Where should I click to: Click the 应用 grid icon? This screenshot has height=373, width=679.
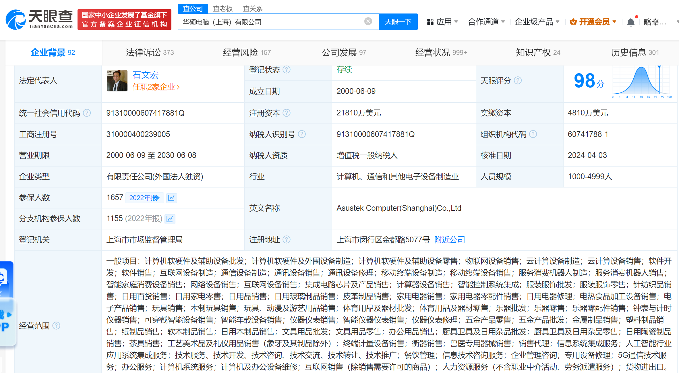tap(430, 22)
